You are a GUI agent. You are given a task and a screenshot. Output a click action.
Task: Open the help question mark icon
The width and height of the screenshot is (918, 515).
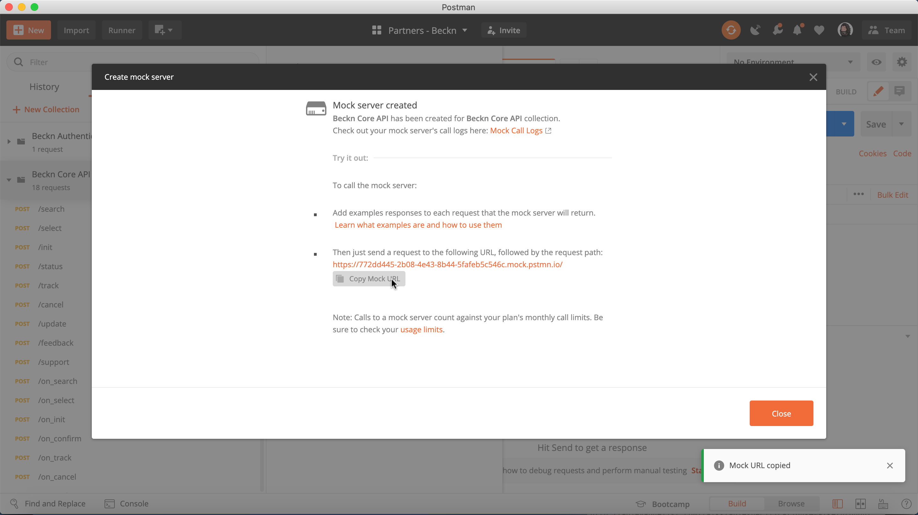point(906,504)
